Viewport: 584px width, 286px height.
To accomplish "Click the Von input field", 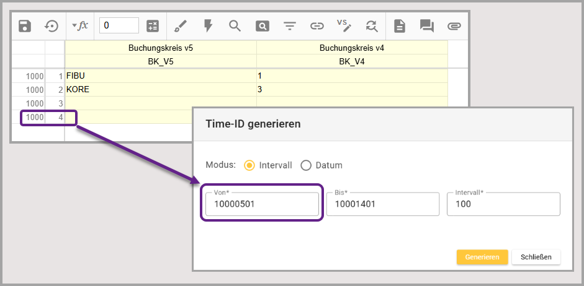I will tap(262, 204).
